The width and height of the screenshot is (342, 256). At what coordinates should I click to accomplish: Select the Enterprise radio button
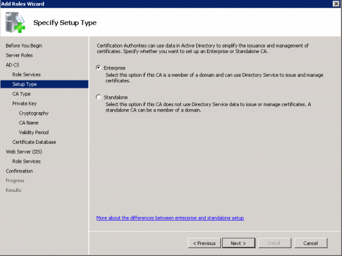point(98,68)
